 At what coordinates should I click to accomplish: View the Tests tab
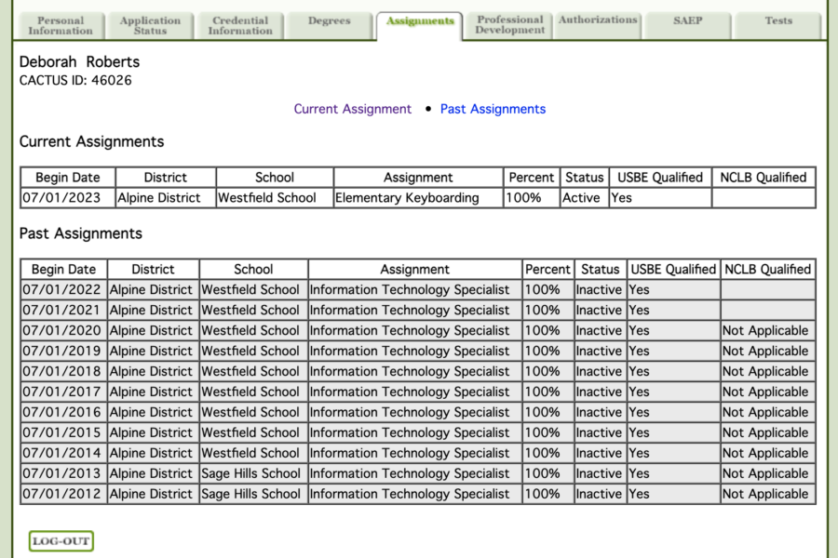click(778, 26)
